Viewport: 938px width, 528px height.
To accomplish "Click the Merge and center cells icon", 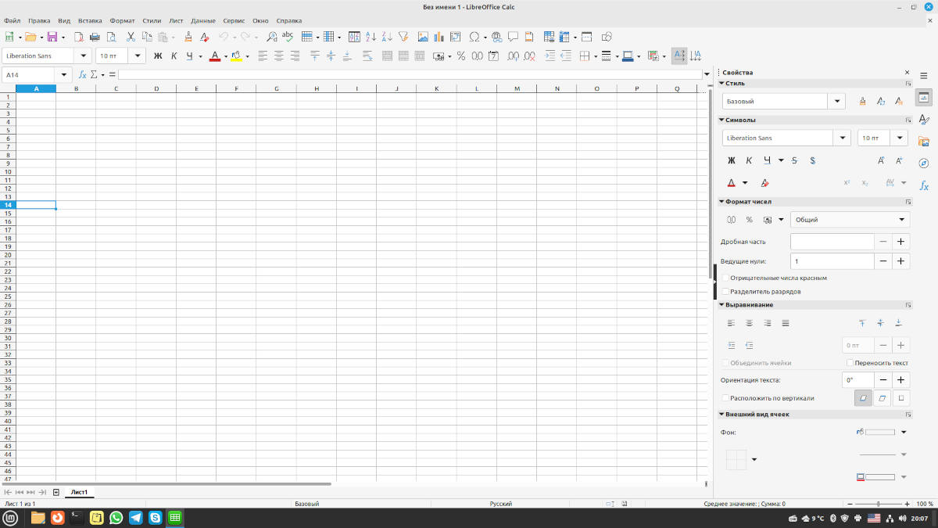I will [x=386, y=56].
